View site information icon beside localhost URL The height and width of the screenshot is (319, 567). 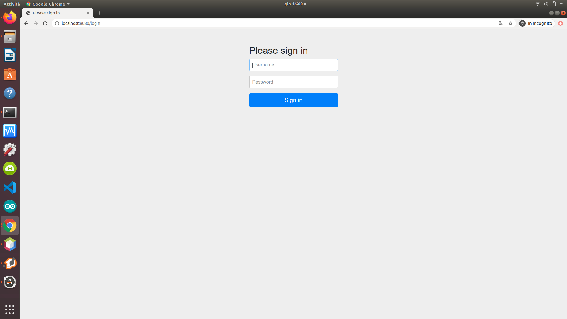point(57,23)
